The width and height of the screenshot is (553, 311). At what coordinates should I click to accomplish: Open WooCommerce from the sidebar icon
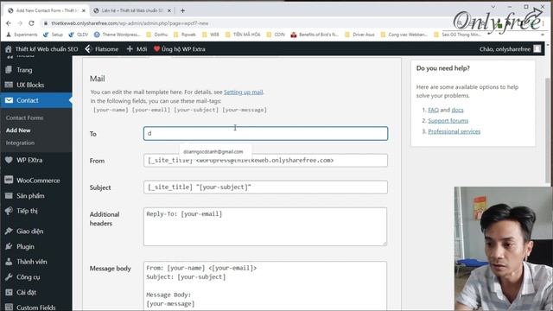(9, 181)
